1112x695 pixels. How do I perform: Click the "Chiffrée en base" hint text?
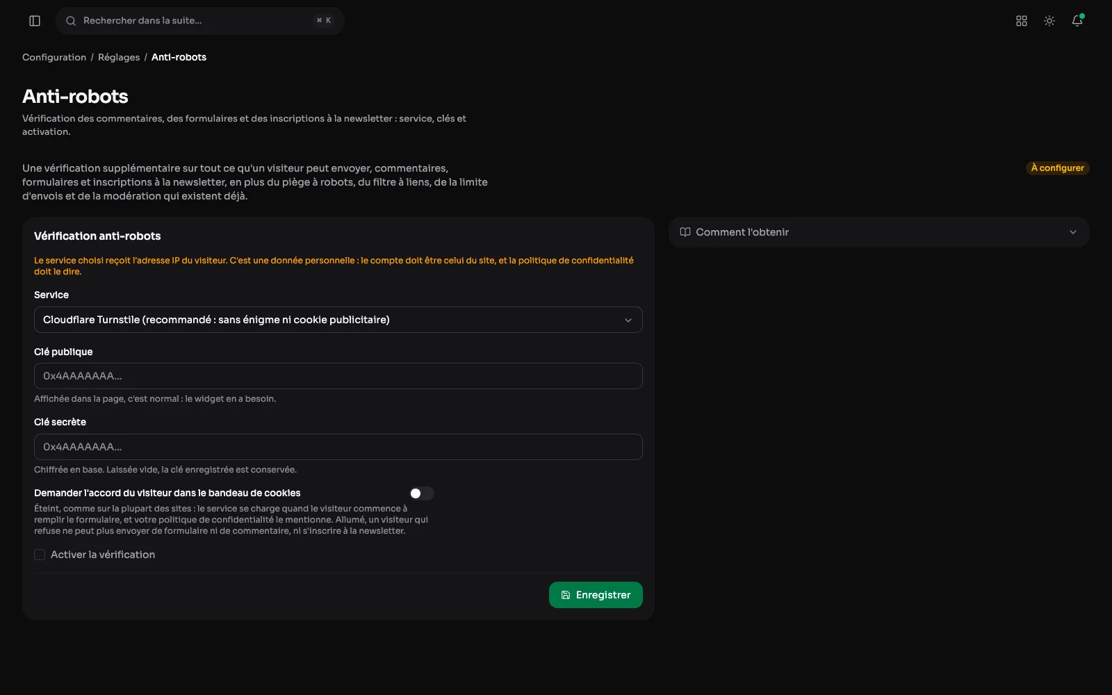tap(165, 470)
